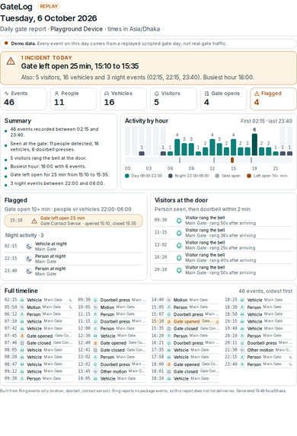Click the 'Night activity · 3' label
Viewport: 297px width, 436px height.
[24, 235]
